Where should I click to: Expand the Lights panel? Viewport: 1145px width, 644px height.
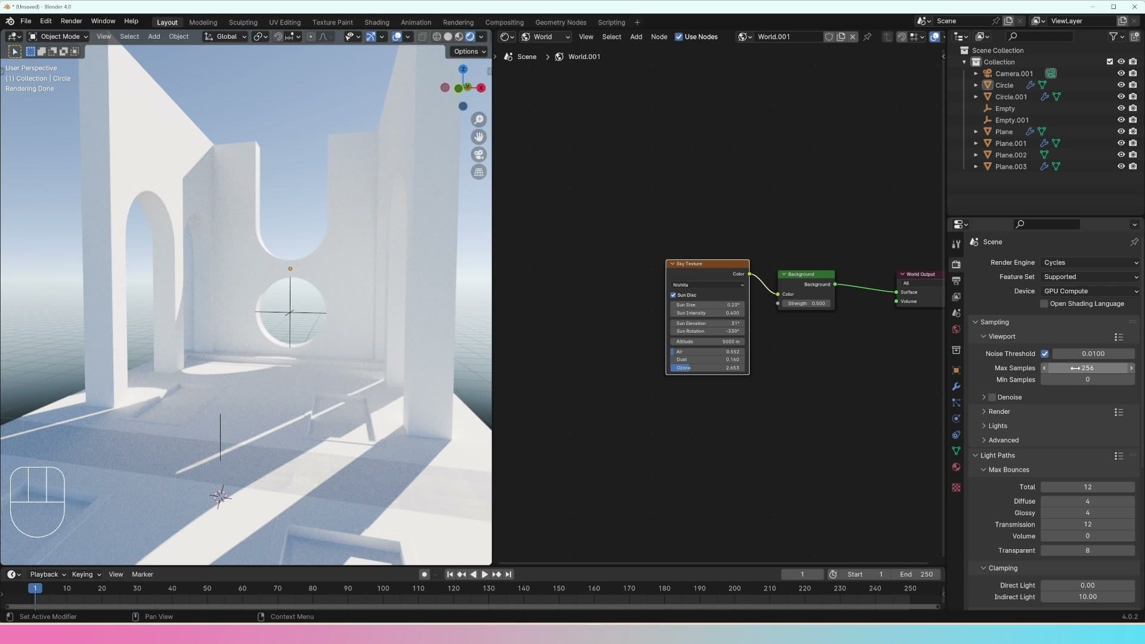[998, 426]
